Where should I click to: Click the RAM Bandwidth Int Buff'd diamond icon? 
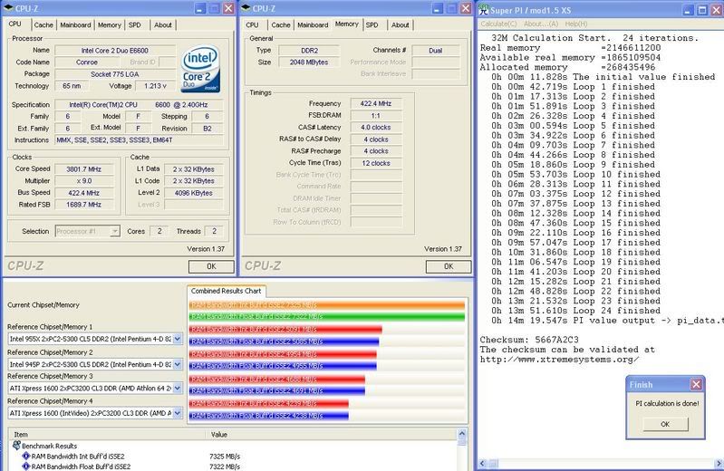point(26,457)
